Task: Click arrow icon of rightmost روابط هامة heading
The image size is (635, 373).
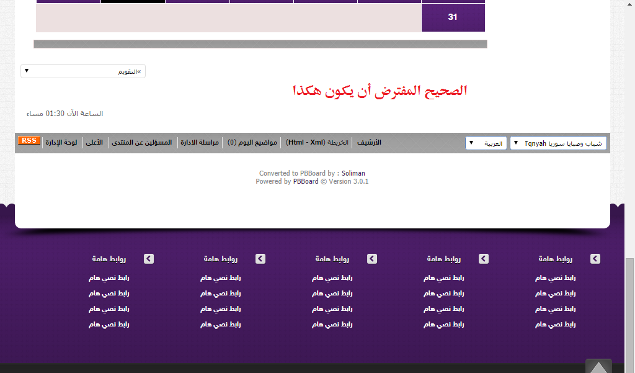Action: [595, 259]
